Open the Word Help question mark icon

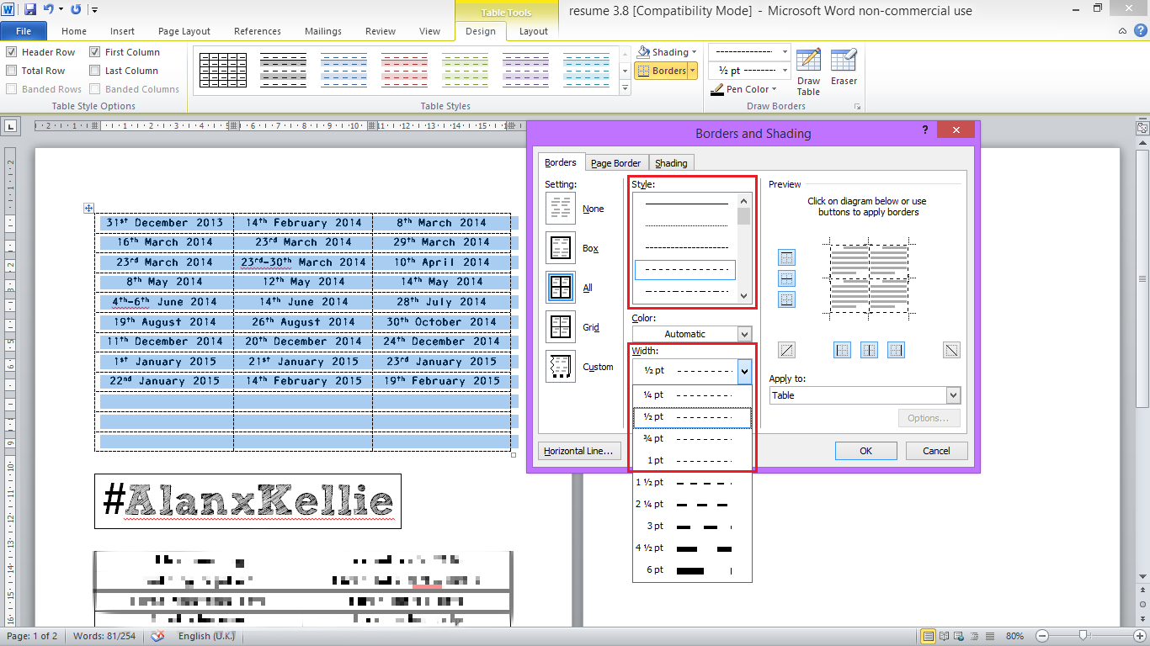(1139, 31)
